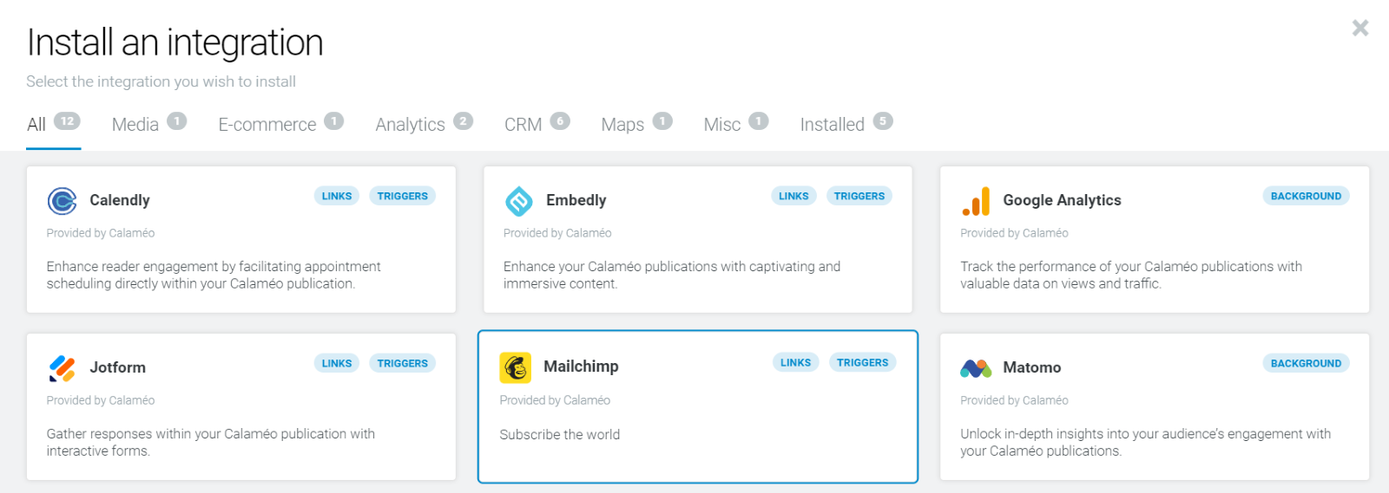Click the Embedly diamond logo icon

coord(519,201)
